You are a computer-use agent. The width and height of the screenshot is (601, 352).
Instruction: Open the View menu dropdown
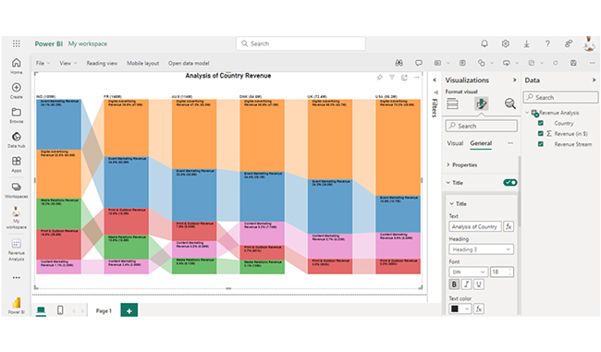(x=68, y=63)
